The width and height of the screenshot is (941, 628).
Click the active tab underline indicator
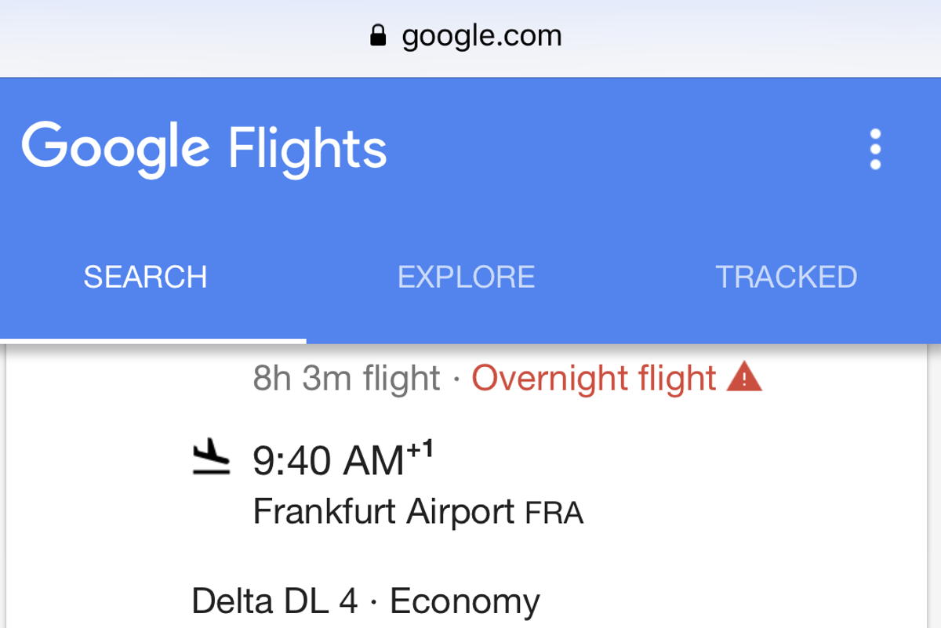[153, 339]
